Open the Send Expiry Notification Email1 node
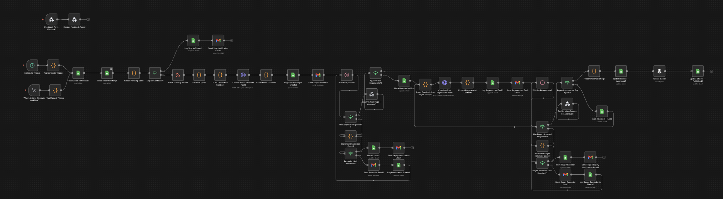The image size is (723, 199). click(x=399, y=148)
